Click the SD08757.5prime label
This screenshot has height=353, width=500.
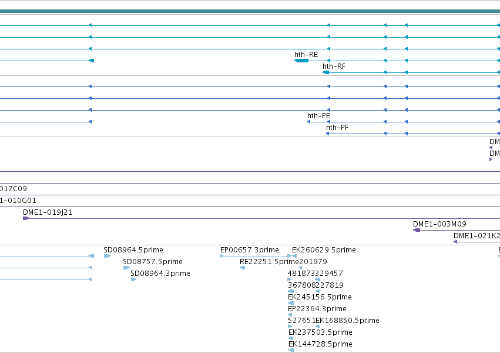pos(153,262)
